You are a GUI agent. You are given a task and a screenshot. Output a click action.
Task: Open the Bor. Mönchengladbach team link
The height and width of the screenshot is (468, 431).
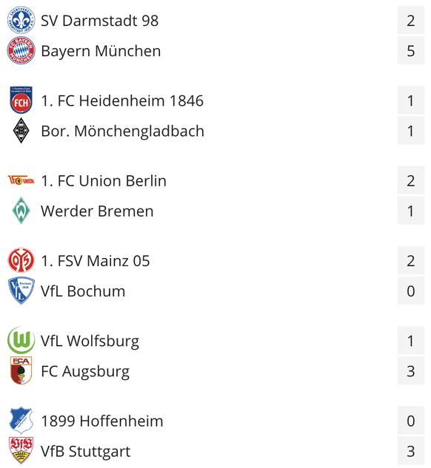tap(122, 131)
